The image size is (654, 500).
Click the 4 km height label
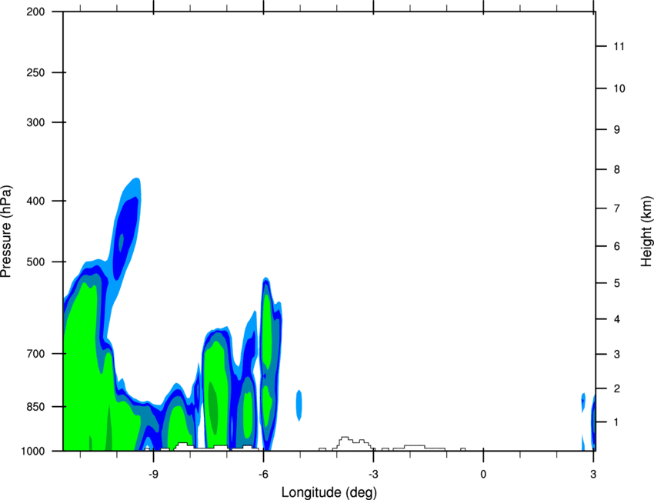tap(617, 319)
